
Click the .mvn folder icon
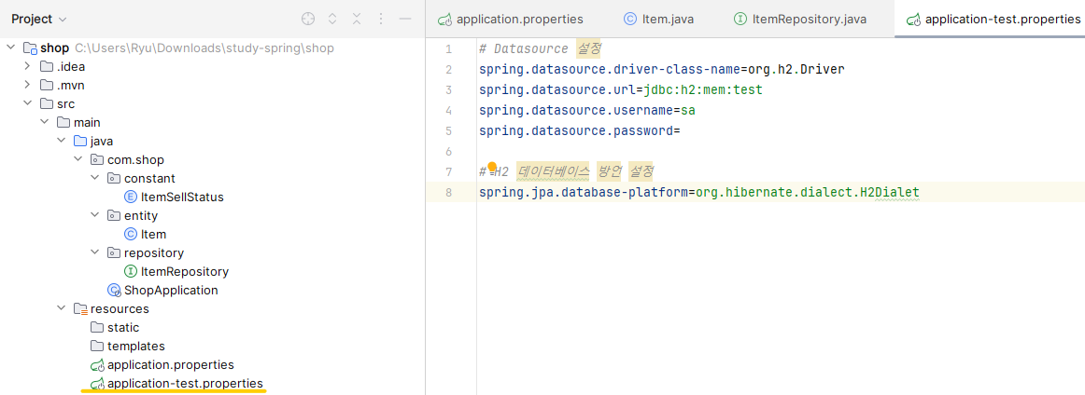click(47, 86)
